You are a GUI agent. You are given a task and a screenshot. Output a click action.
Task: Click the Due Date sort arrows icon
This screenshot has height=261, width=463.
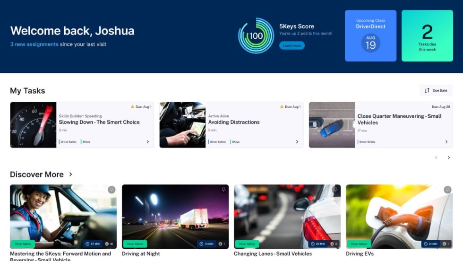pos(427,90)
